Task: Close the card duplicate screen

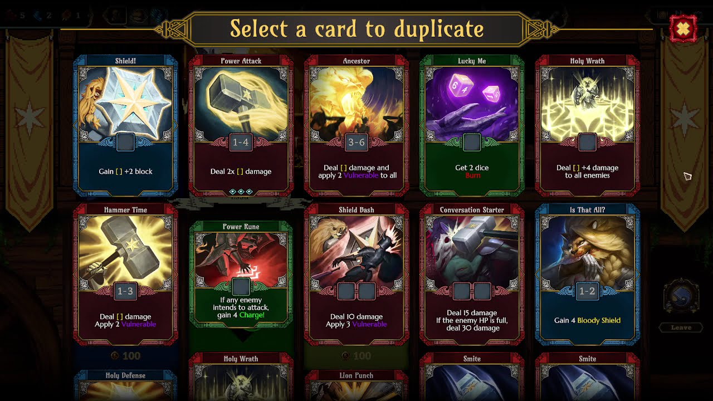Action: tap(683, 28)
